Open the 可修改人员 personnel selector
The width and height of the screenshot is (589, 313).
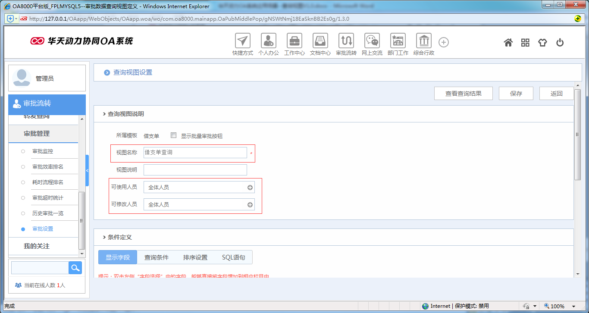249,204
